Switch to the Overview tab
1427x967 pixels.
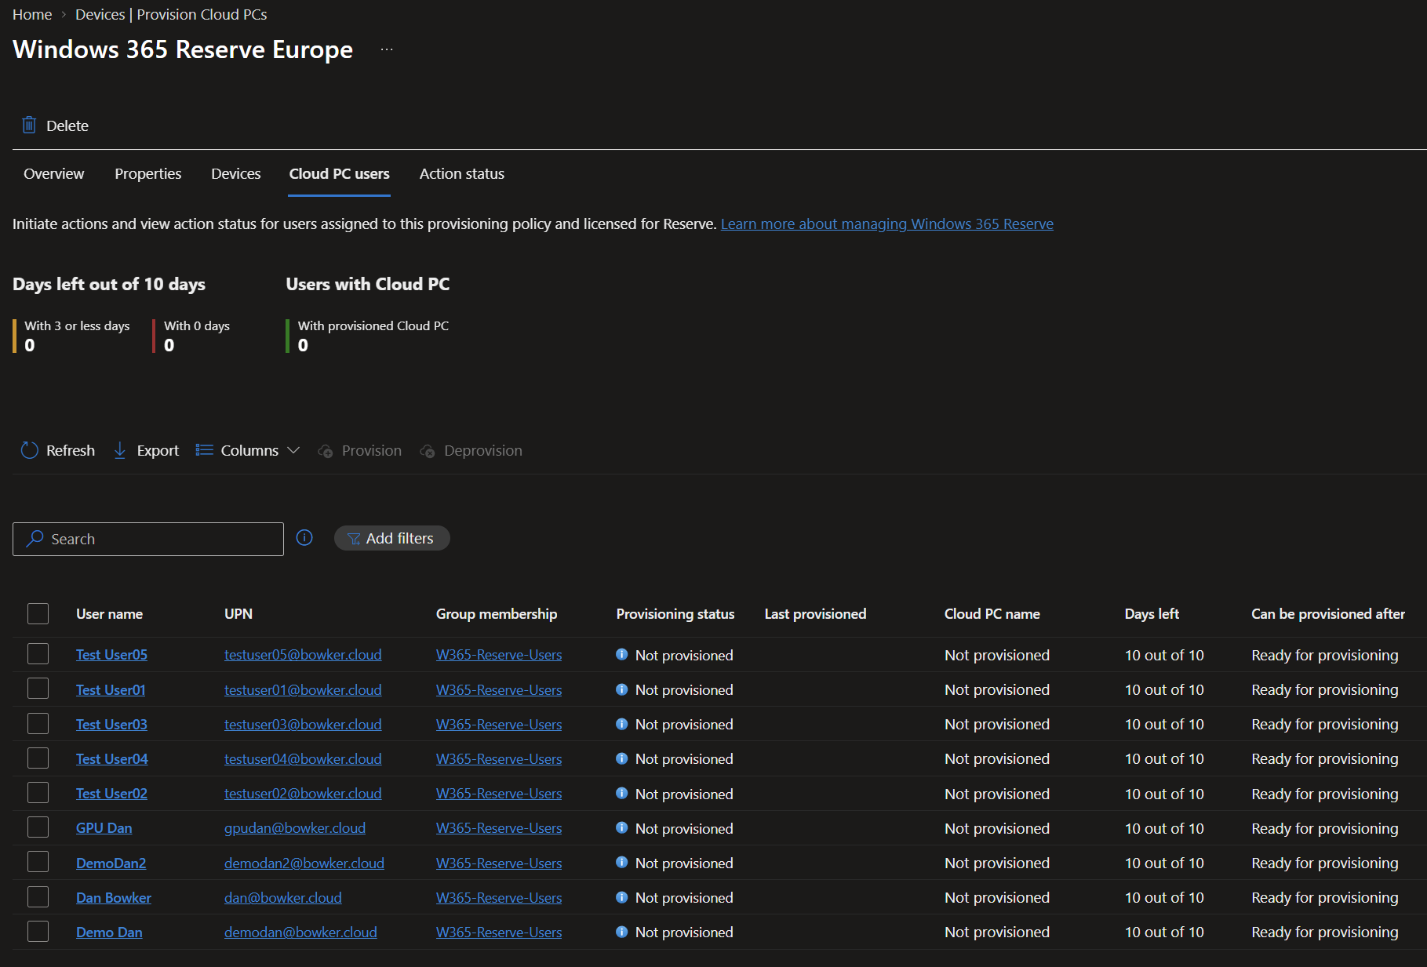tap(53, 173)
